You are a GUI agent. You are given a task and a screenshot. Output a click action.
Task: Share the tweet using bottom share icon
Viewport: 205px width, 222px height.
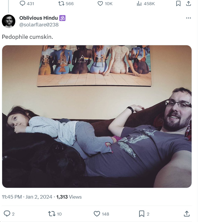click(187, 214)
